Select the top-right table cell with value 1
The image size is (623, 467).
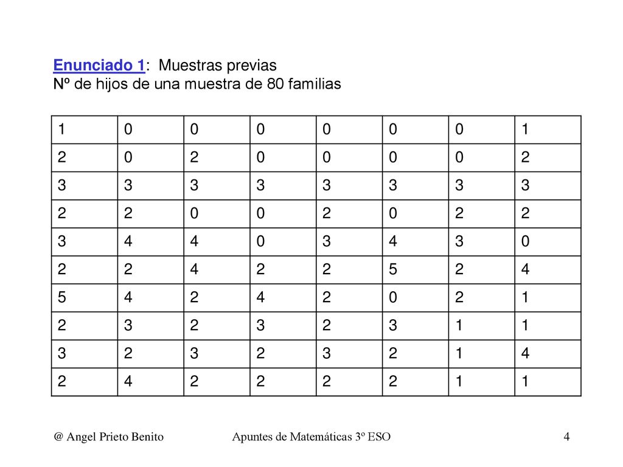(x=548, y=130)
